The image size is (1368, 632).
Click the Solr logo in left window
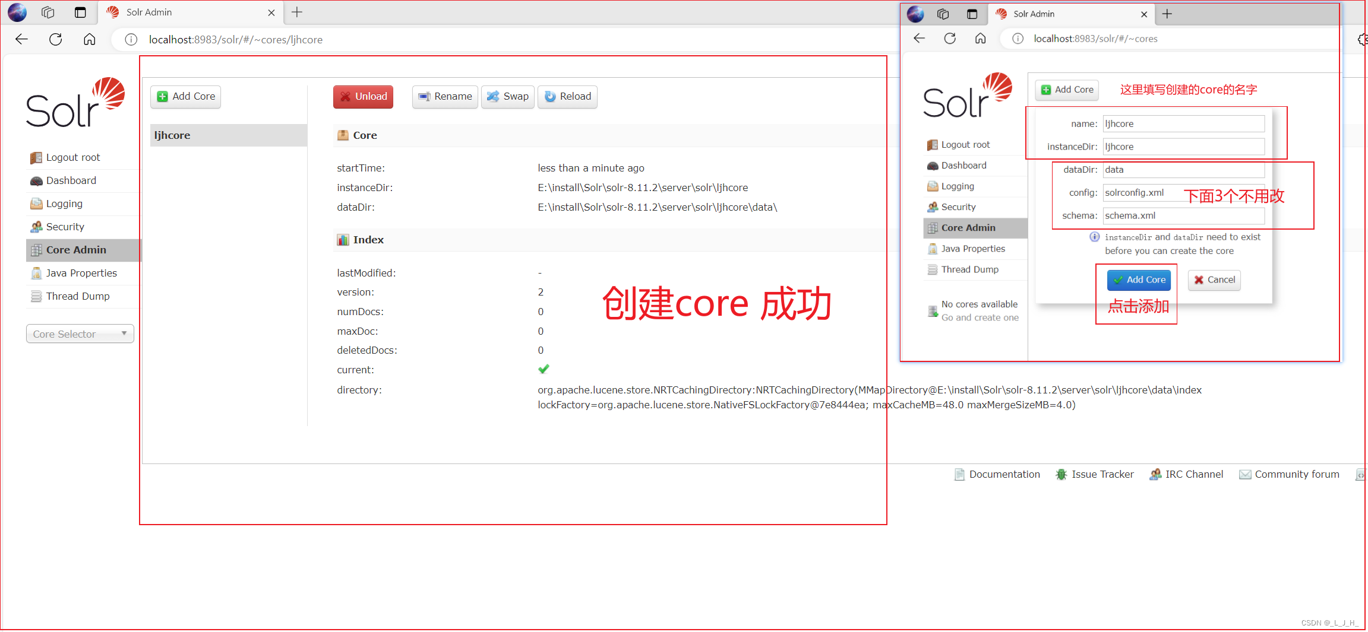[x=75, y=102]
